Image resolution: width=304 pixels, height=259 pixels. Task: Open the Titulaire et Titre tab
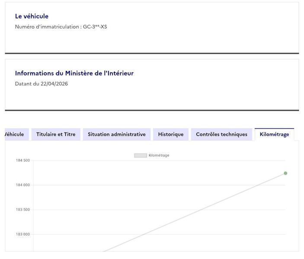(x=56, y=134)
